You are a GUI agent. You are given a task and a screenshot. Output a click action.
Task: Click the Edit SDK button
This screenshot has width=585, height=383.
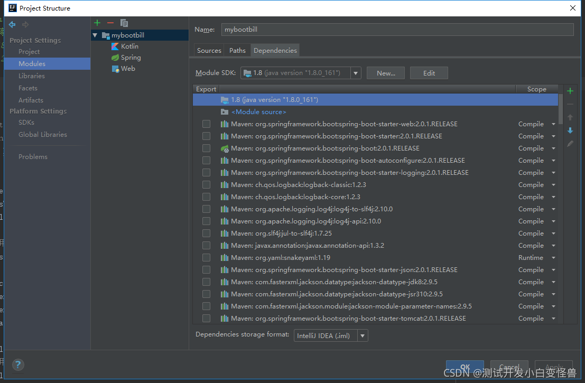[429, 73]
